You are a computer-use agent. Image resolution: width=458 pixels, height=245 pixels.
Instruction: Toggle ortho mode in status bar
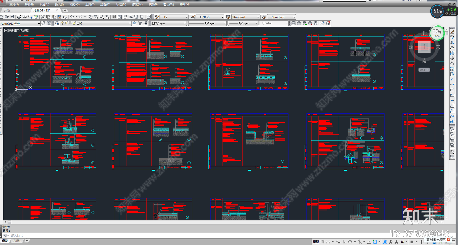[x=344, y=242]
